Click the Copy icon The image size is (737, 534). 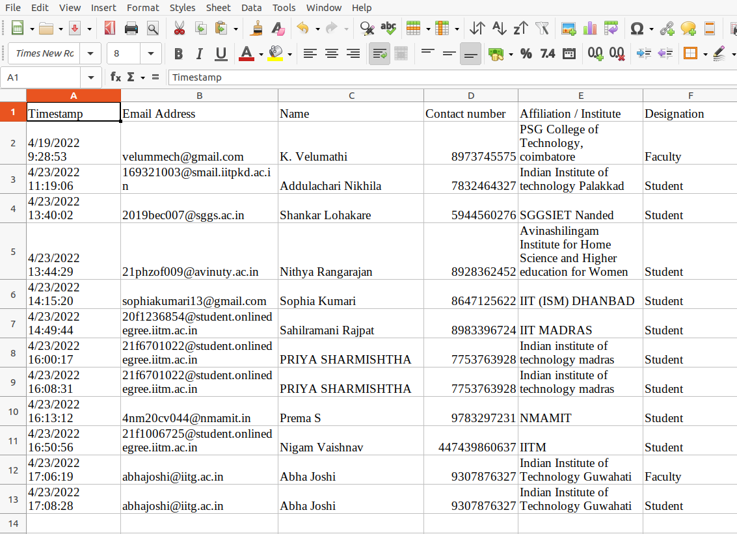click(x=201, y=28)
